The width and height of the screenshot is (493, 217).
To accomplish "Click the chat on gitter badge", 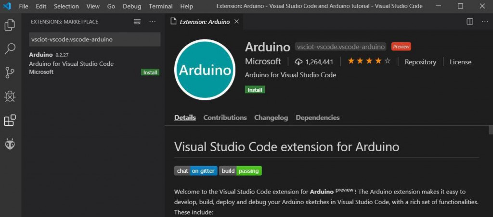I will pyautogui.click(x=196, y=171).
